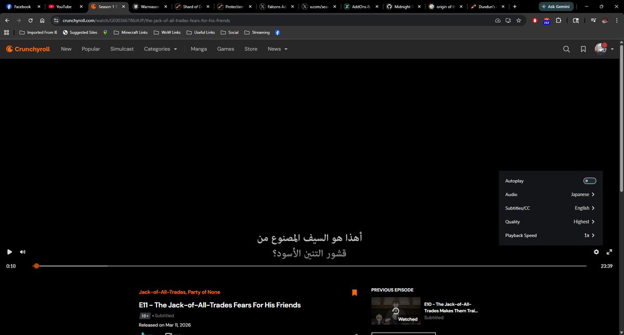Mute the player volume icon
This screenshot has width=624, height=335.
click(22, 252)
